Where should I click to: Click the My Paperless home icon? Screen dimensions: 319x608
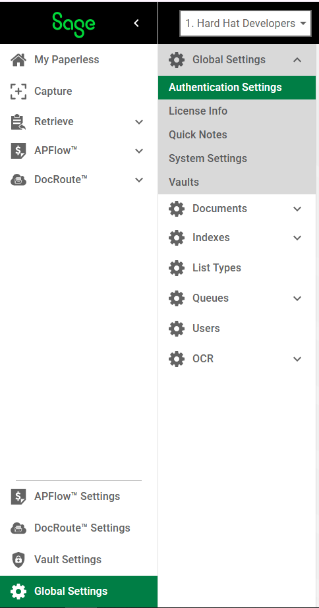tap(18, 60)
